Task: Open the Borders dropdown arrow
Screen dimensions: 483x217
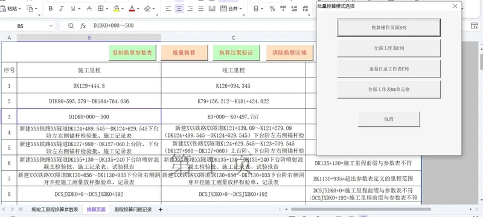Action: coord(107,9)
